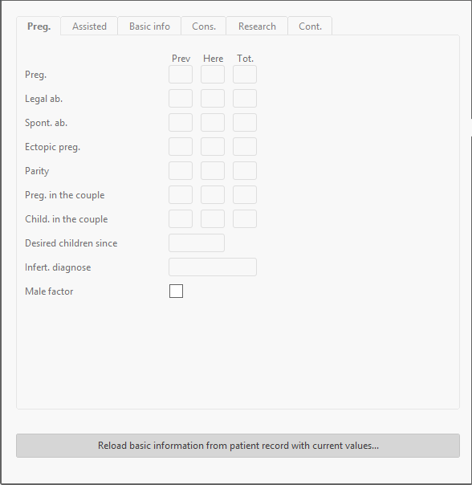Switch to the Assisted tab
The image size is (472, 485).
(89, 26)
